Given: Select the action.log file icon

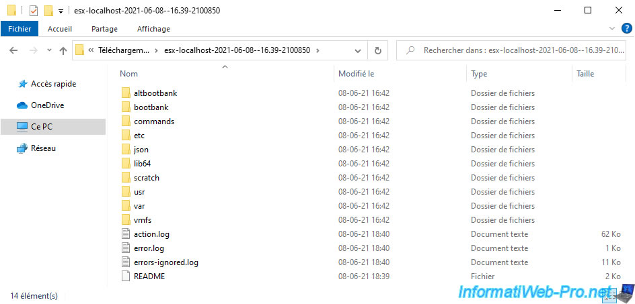Looking at the screenshot, I should point(126,234).
